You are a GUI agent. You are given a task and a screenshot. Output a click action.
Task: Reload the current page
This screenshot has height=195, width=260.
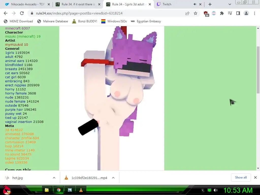[x=22, y=13]
